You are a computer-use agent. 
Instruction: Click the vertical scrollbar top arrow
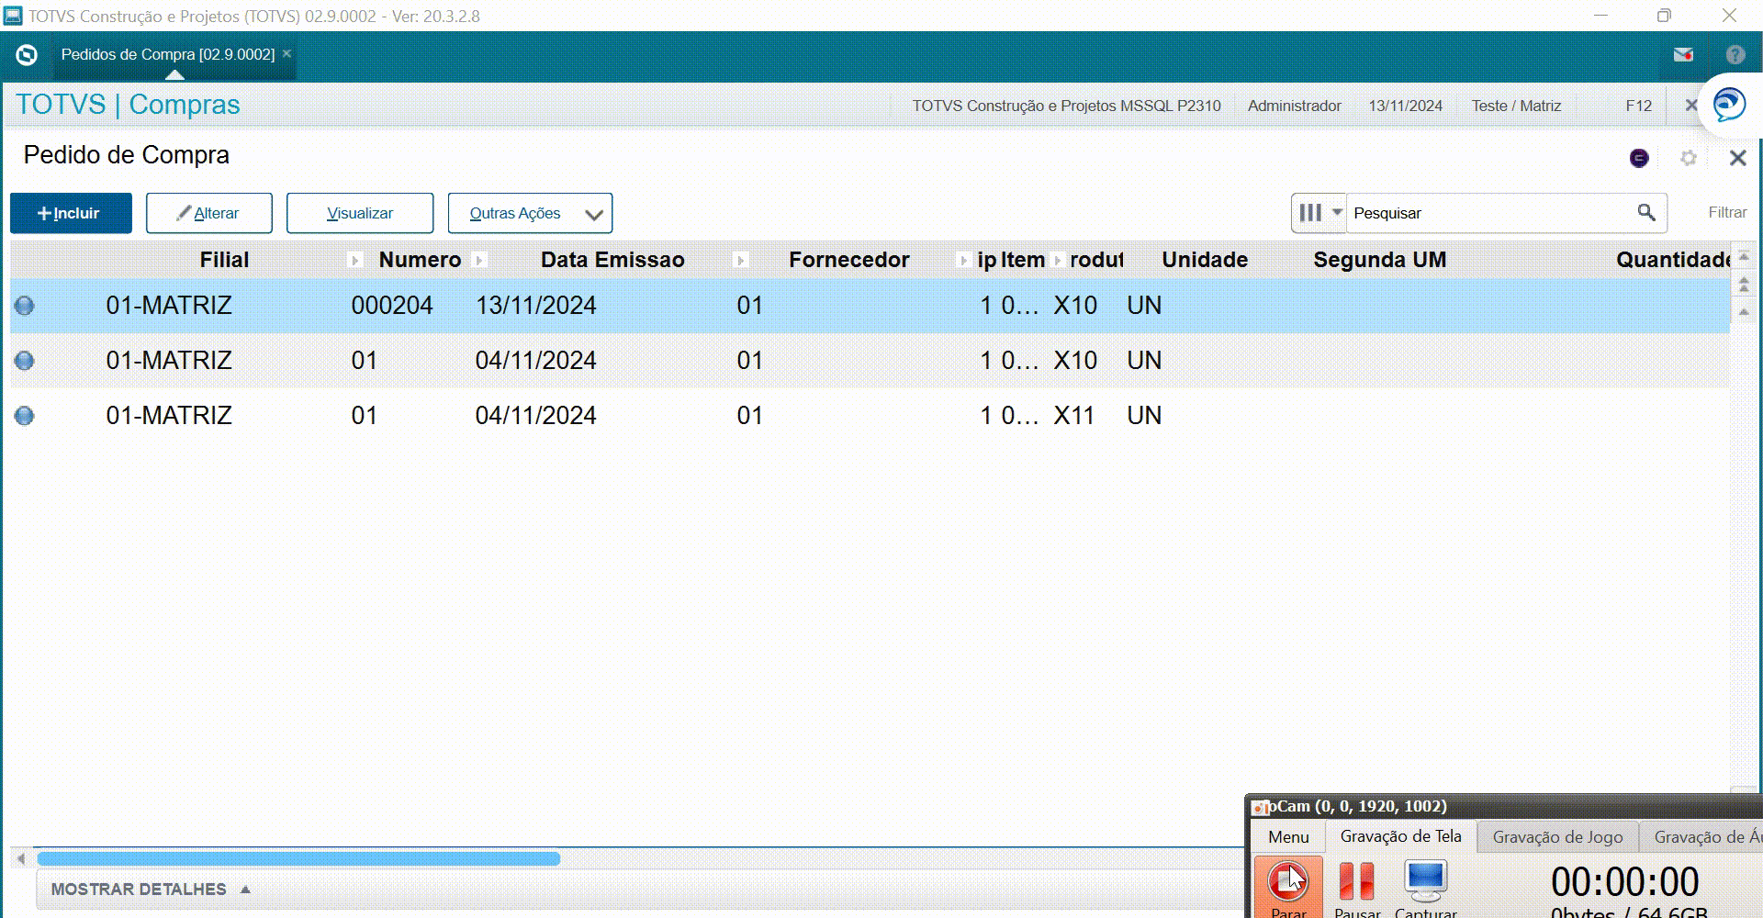pos(1744,256)
